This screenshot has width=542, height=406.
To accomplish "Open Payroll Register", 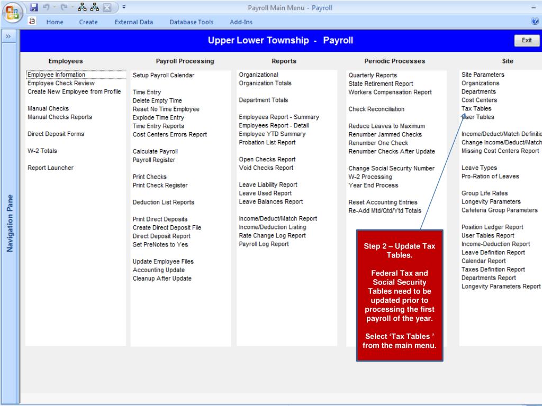I will (154, 160).
